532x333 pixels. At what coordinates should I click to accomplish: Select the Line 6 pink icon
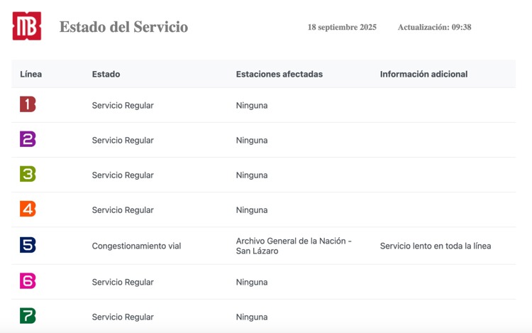pyautogui.click(x=28, y=281)
